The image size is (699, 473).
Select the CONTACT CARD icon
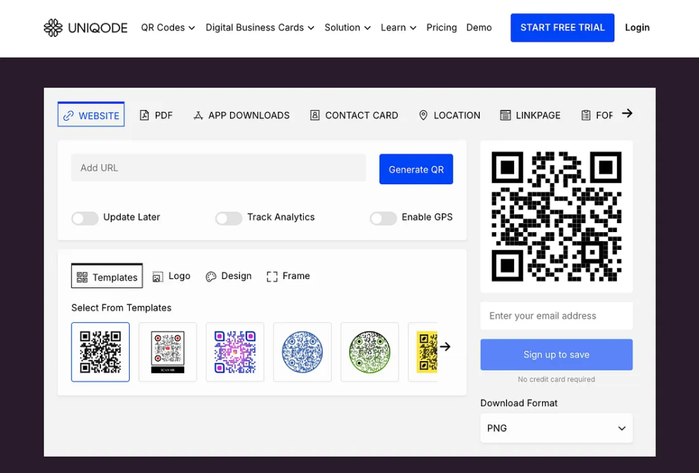[x=315, y=115]
